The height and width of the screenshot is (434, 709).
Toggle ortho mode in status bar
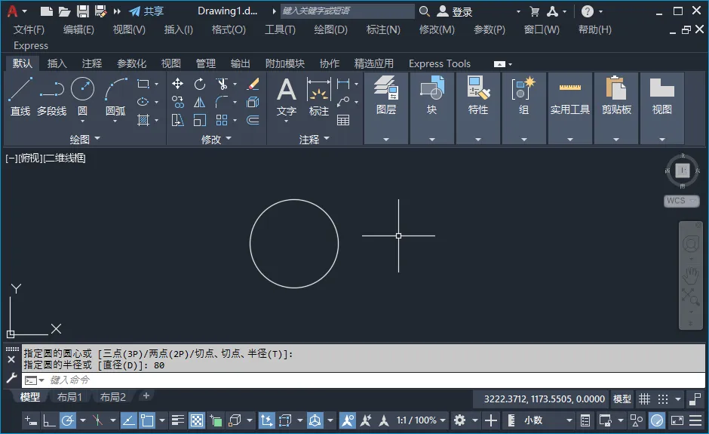pos(49,420)
